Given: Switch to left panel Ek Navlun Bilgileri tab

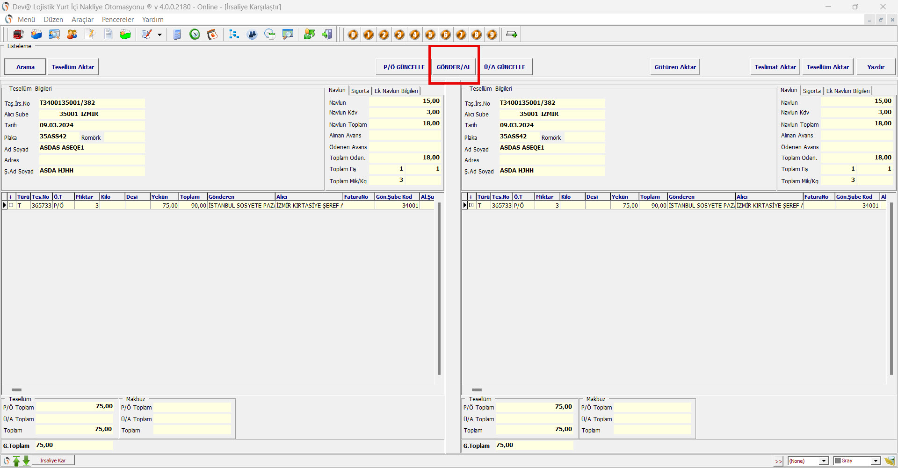Looking at the screenshot, I should [396, 91].
